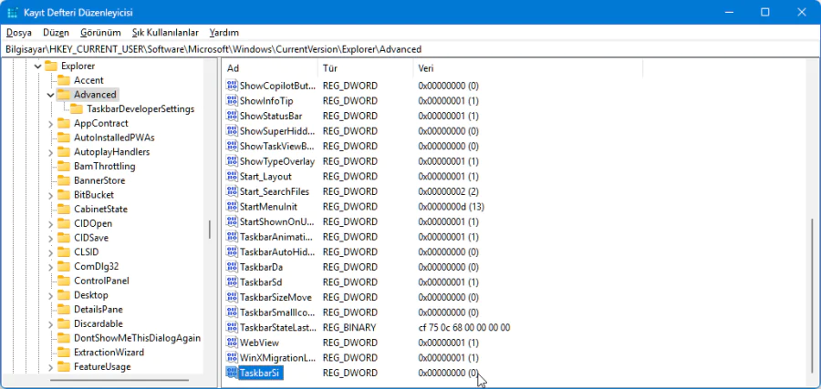Expand the AppContract key node

[x=50, y=124]
